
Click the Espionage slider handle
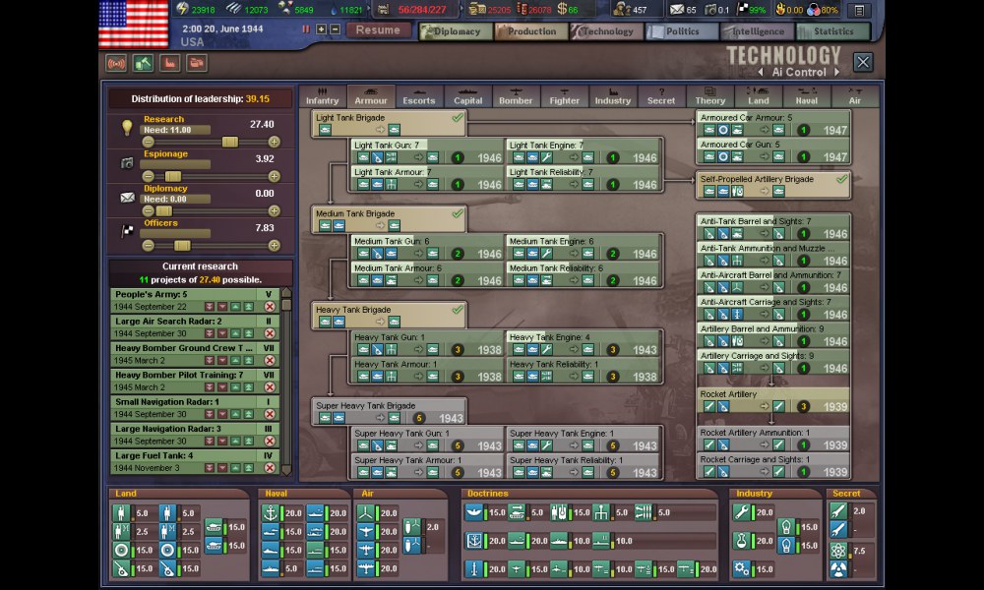[x=172, y=176]
